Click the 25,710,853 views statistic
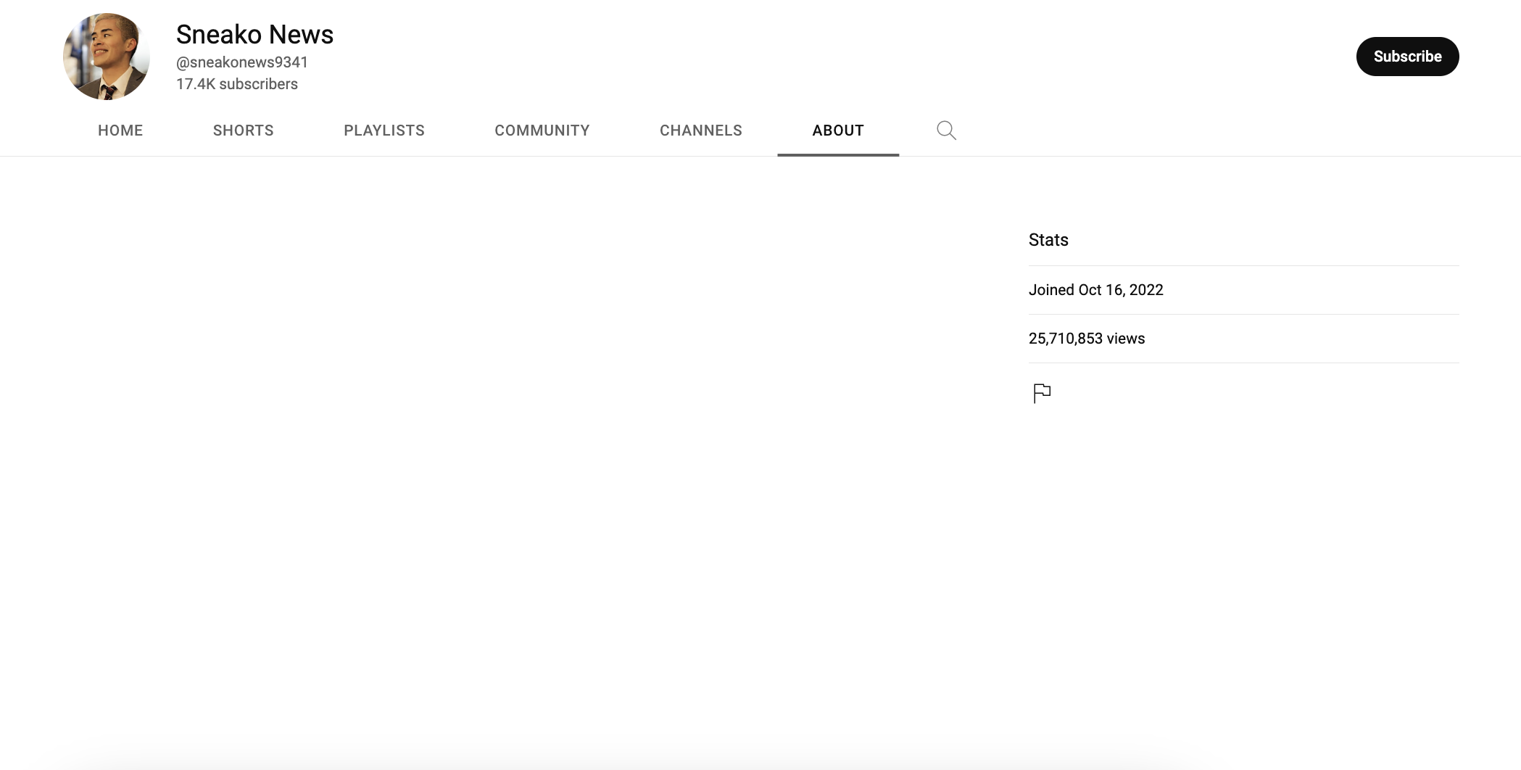This screenshot has width=1521, height=770. pos(1086,339)
